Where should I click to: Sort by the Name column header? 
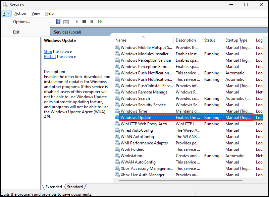(144, 40)
